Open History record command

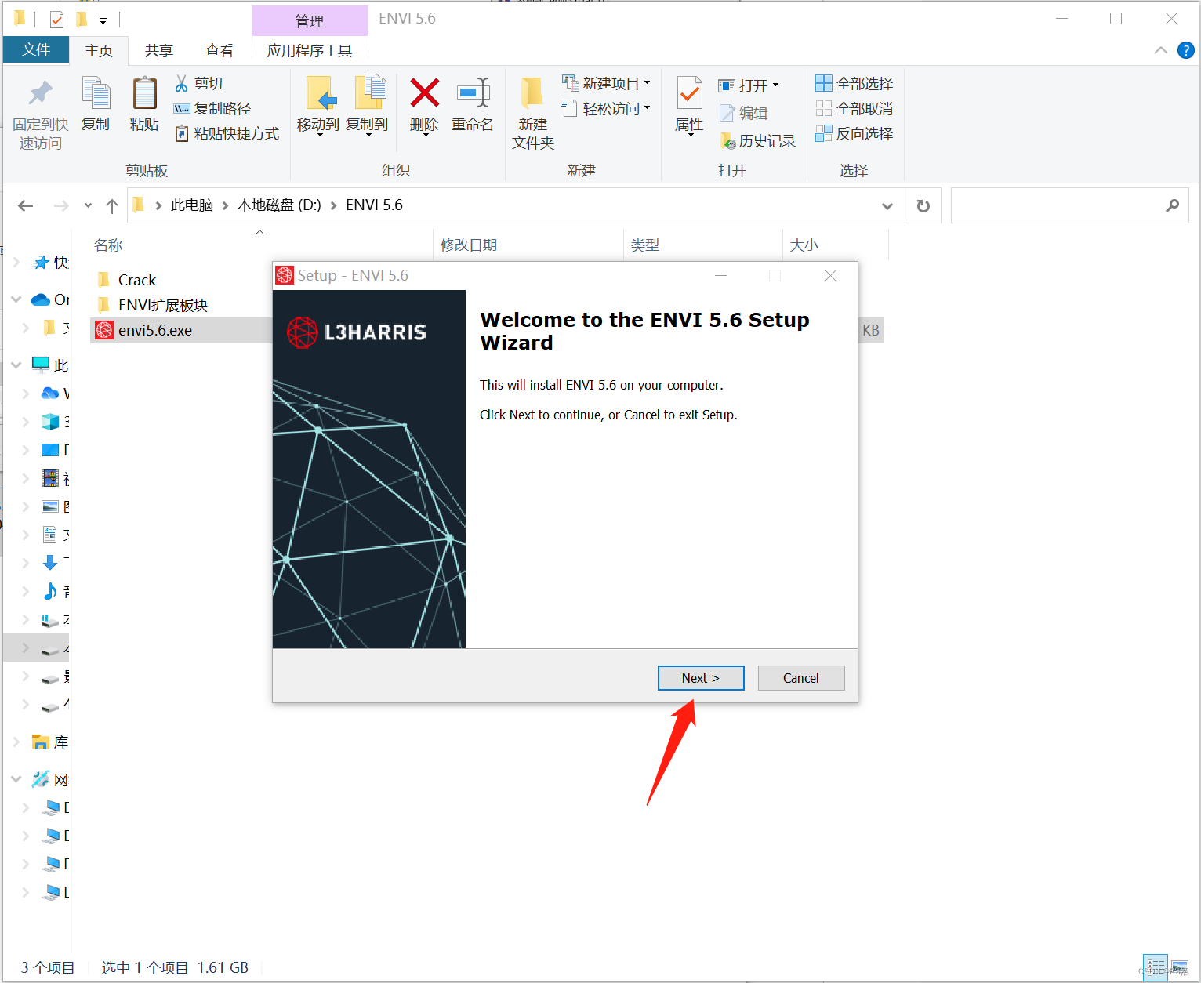click(757, 140)
